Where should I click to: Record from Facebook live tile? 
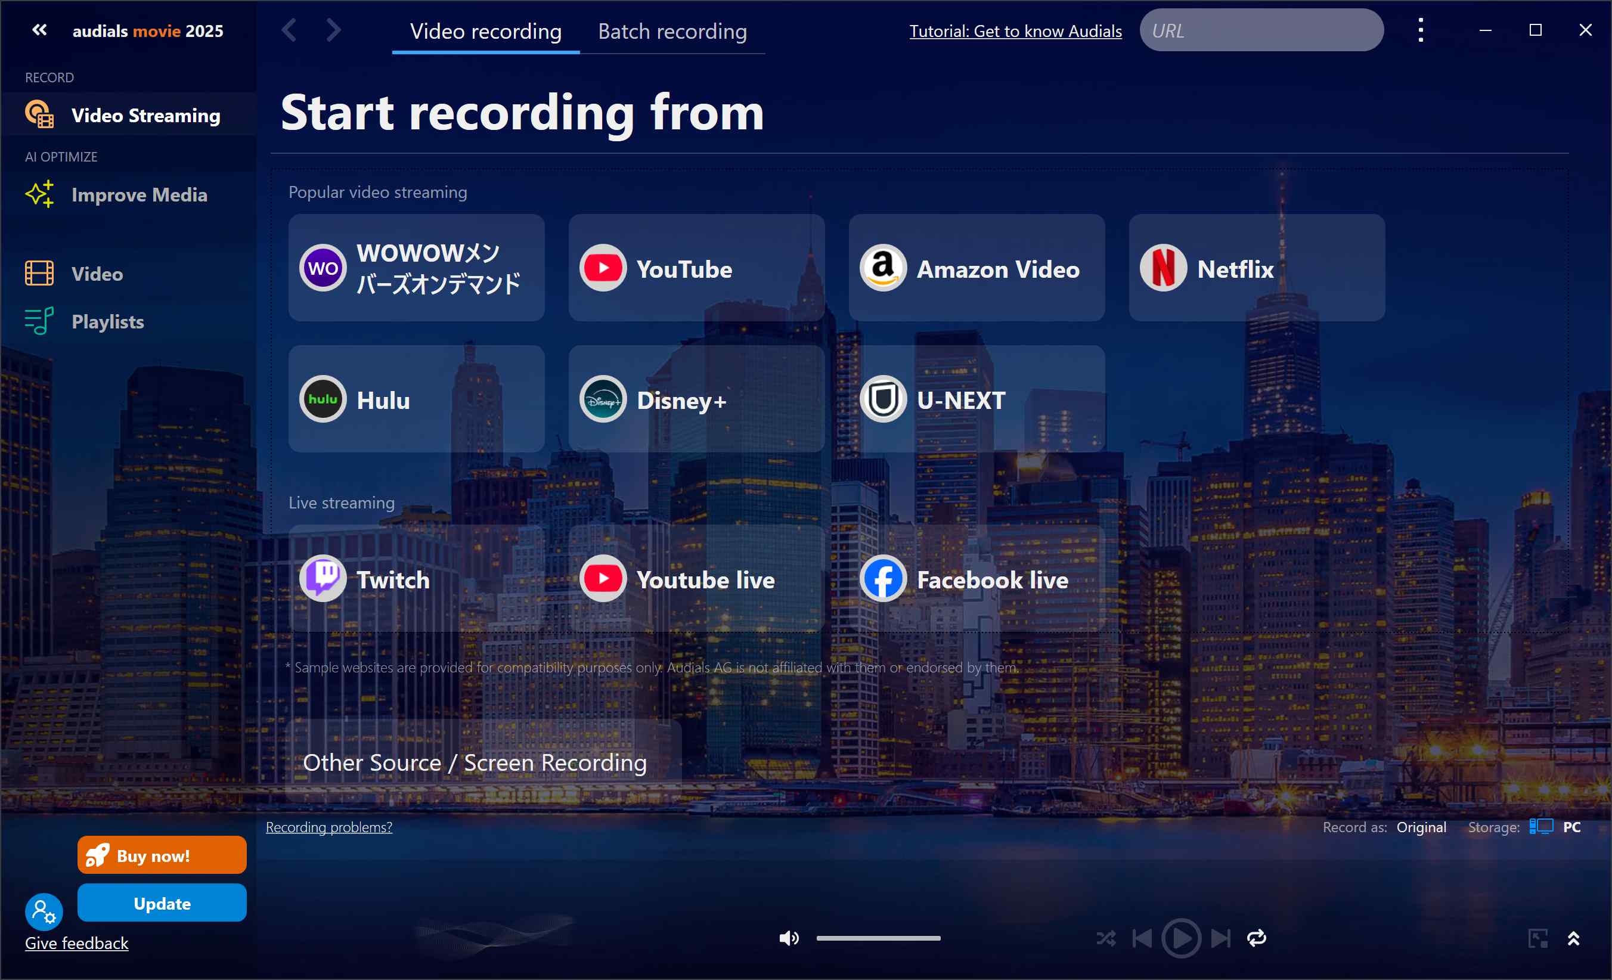(x=976, y=578)
